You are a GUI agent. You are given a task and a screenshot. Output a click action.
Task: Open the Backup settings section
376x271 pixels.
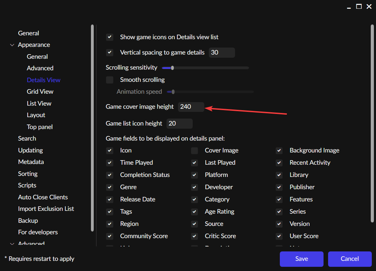[x=28, y=220]
